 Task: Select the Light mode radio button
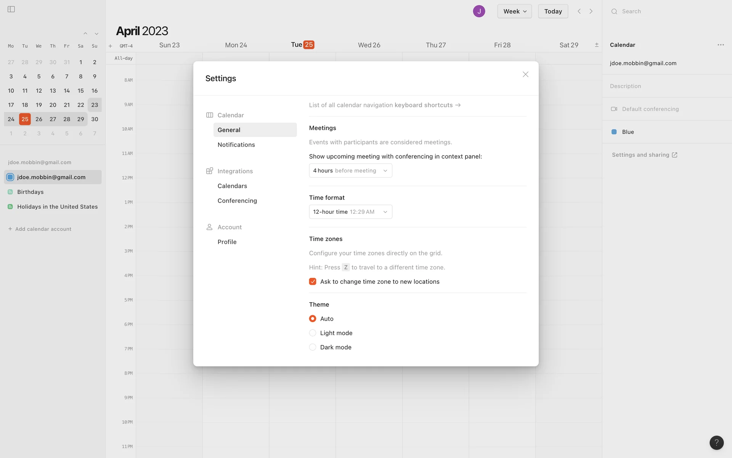tap(313, 333)
